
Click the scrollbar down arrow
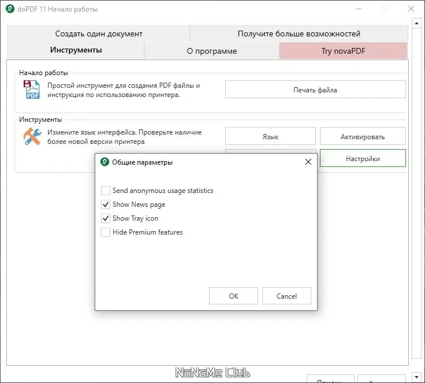416,377
